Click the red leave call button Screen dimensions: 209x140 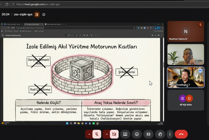[181, 134]
